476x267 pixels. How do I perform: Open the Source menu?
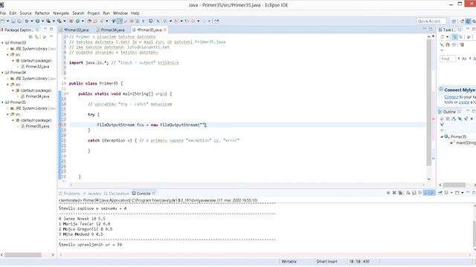[25, 13]
